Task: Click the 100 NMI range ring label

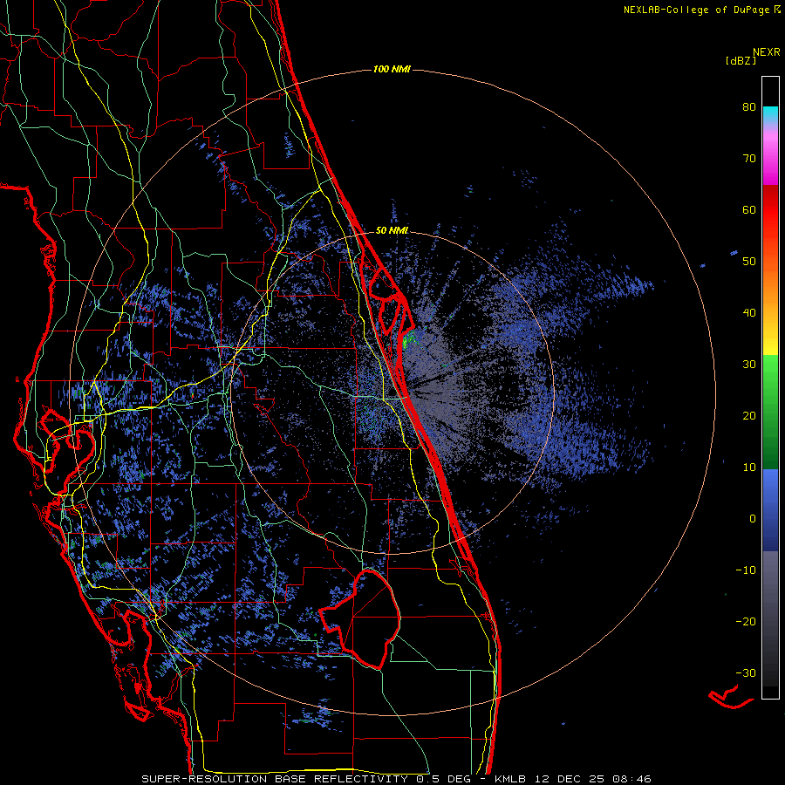Action: [x=392, y=69]
